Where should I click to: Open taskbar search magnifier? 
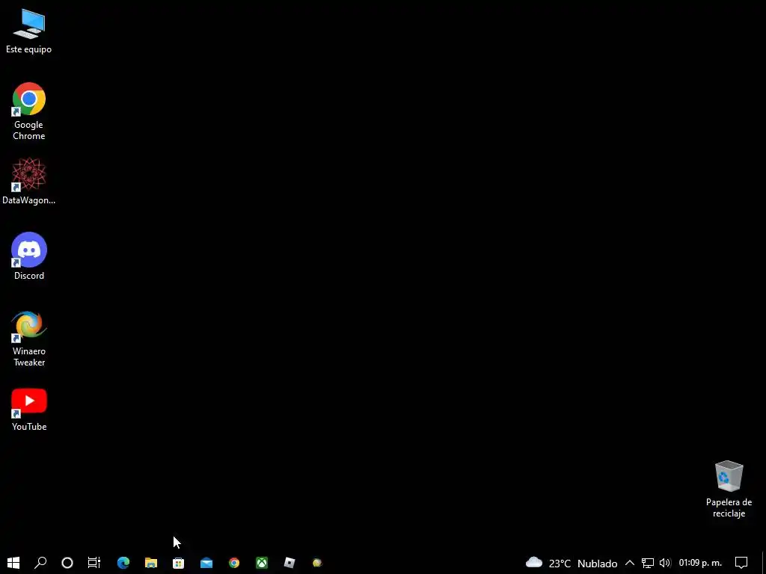tap(40, 563)
